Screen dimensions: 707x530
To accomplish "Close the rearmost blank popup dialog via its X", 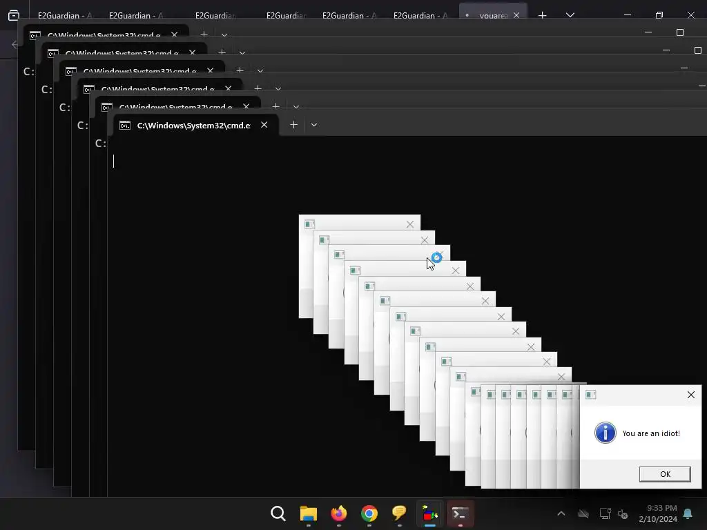I will [x=410, y=224].
